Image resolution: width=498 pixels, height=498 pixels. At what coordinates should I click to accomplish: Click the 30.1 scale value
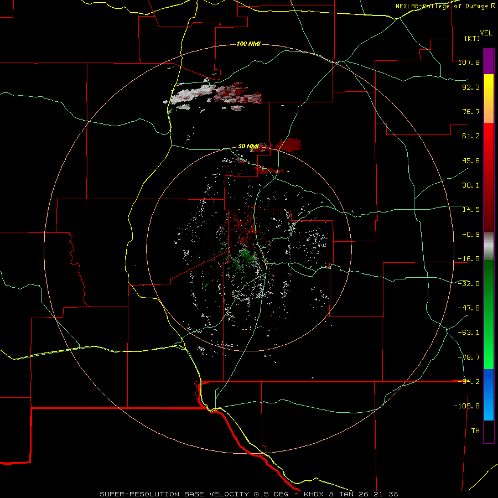click(x=471, y=185)
